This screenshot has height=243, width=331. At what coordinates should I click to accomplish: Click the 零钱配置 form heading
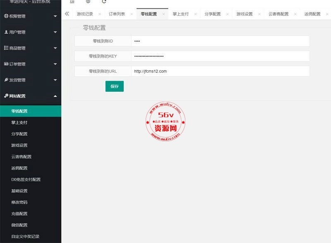(94, 28)
